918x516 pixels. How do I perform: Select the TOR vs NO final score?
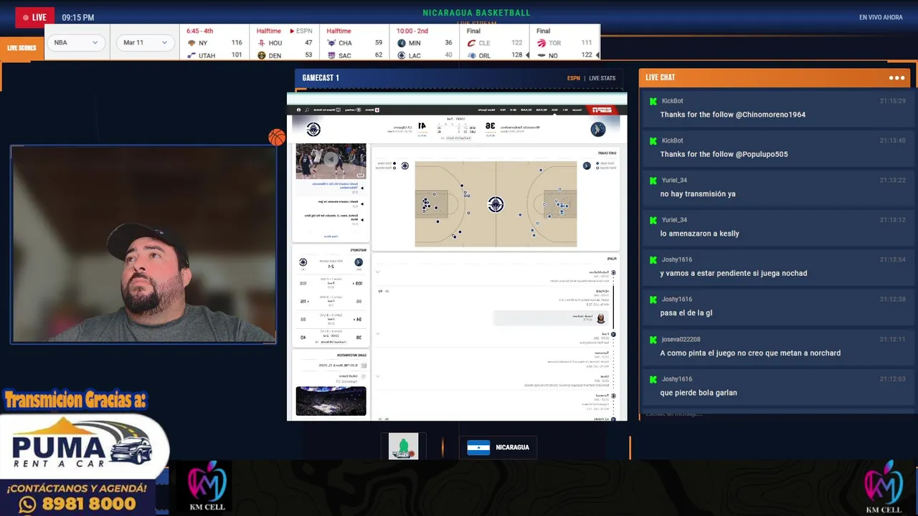pos(564,43)
